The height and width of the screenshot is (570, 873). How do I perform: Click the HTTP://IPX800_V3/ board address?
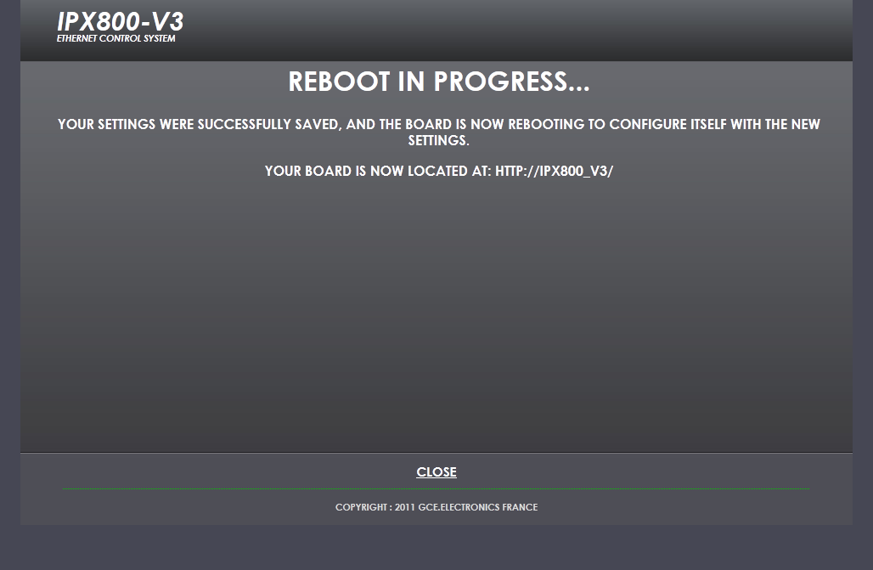tap(554, 171)
